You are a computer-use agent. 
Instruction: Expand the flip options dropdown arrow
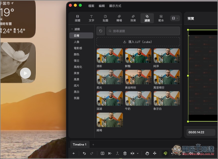(138, 154)
